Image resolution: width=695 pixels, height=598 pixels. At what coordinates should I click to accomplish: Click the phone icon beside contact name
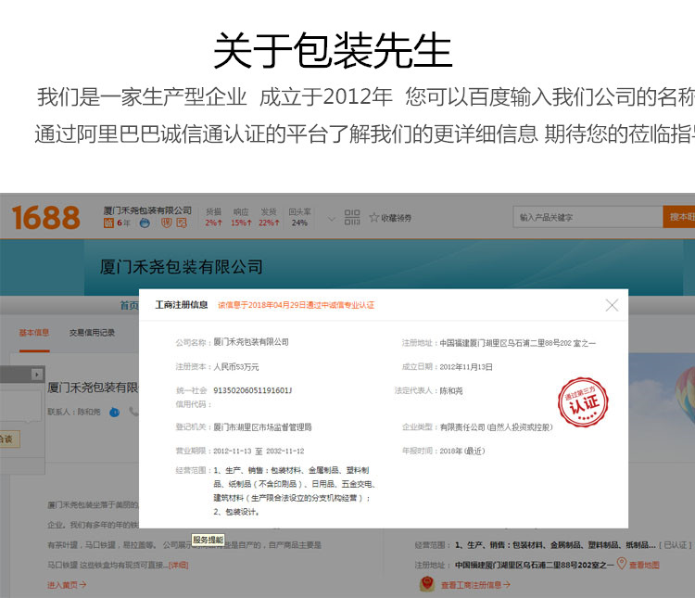pyautogui.click(x=133, y=412)
